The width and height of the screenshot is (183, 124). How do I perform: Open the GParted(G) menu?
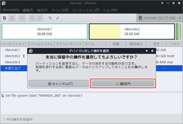(11, 10)
